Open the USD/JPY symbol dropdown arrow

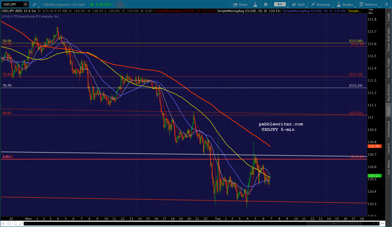point(25,5)
